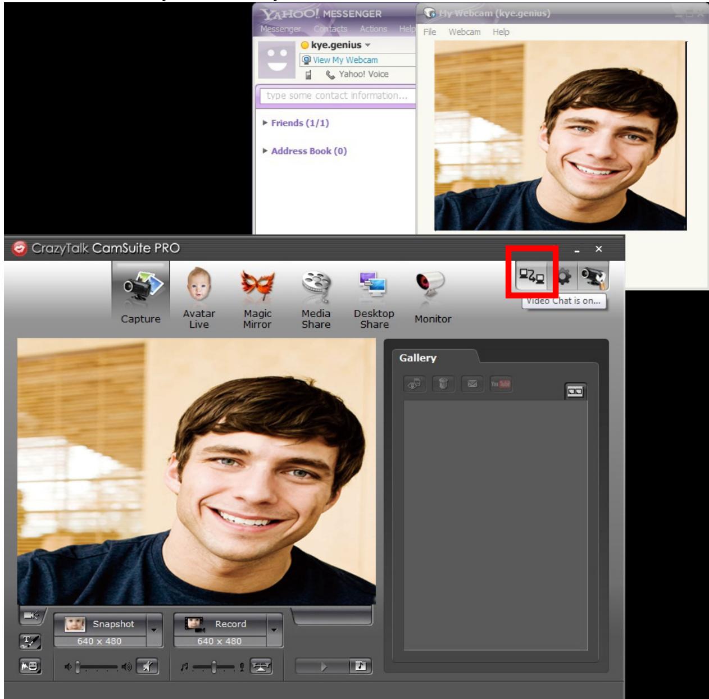Switch to Avatar Live mode
This screenshot has width=709, height=699.
(x=199, y=298)
